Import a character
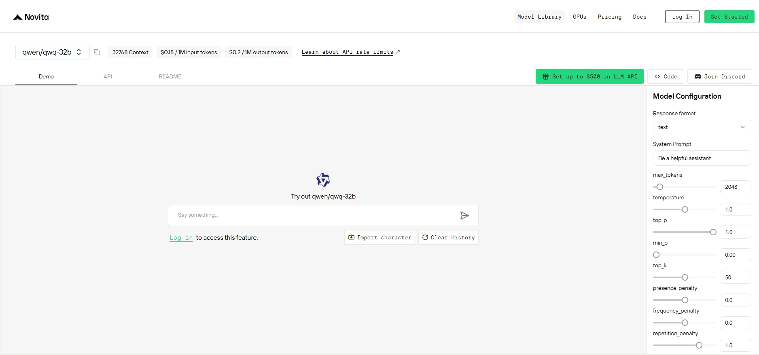 pos(379,237)
